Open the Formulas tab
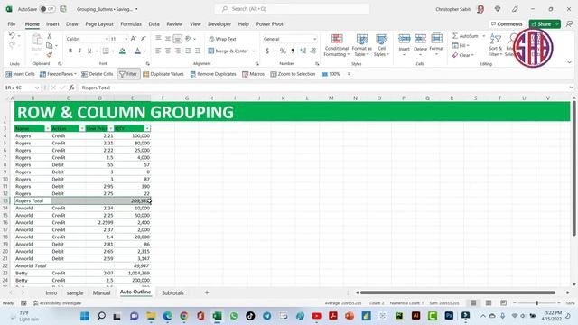Image resolution: width=578 pixels, height=325 pixels. pyautogui.click(x=131, y=24)
